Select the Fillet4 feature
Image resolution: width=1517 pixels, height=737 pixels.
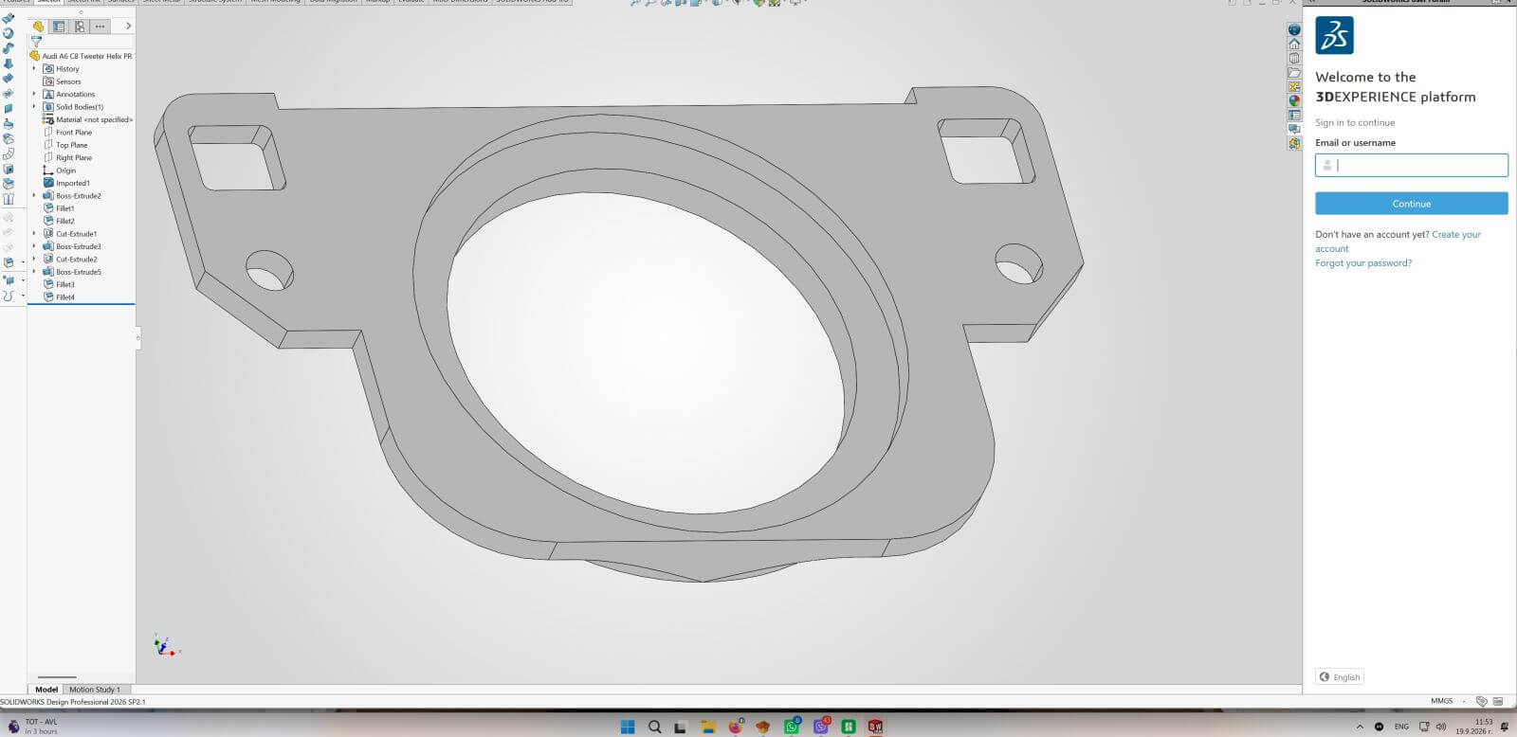tap(59, 297)
